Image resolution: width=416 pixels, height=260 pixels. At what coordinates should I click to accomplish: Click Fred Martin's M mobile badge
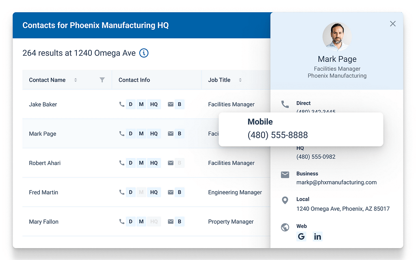(141, 192)
